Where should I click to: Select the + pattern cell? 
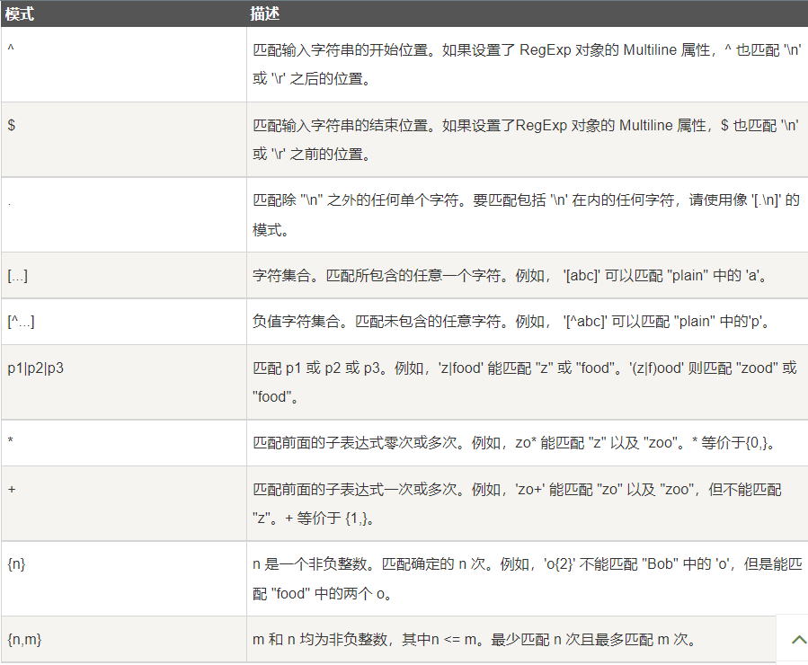coord(124,504)
